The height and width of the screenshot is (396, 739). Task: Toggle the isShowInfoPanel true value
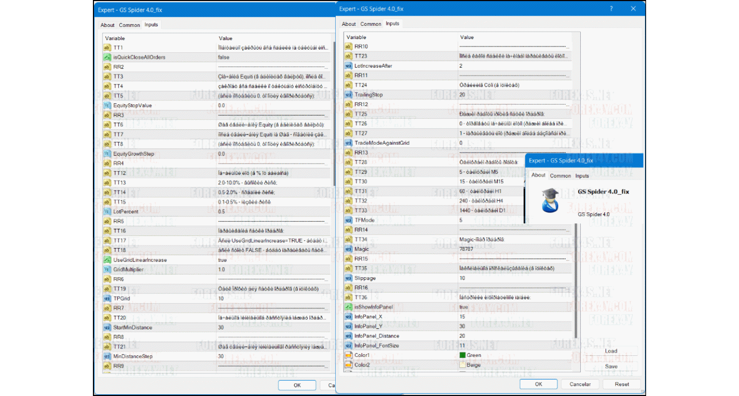pyautogui.click(x=515, y=307)
